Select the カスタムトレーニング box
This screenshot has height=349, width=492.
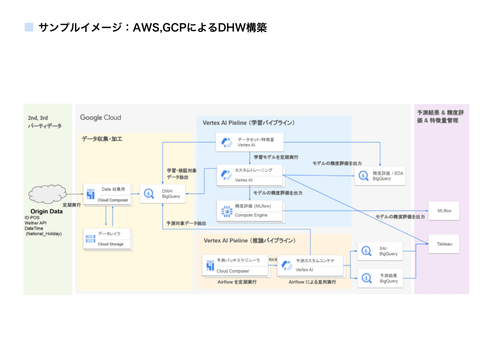pyautogui.click(x=250, y=175)
